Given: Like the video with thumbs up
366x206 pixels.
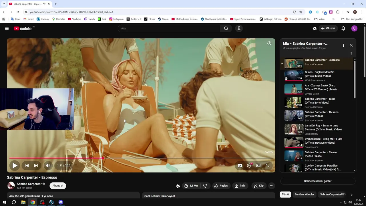Looking at the screenshot, I should click(191, 186).
